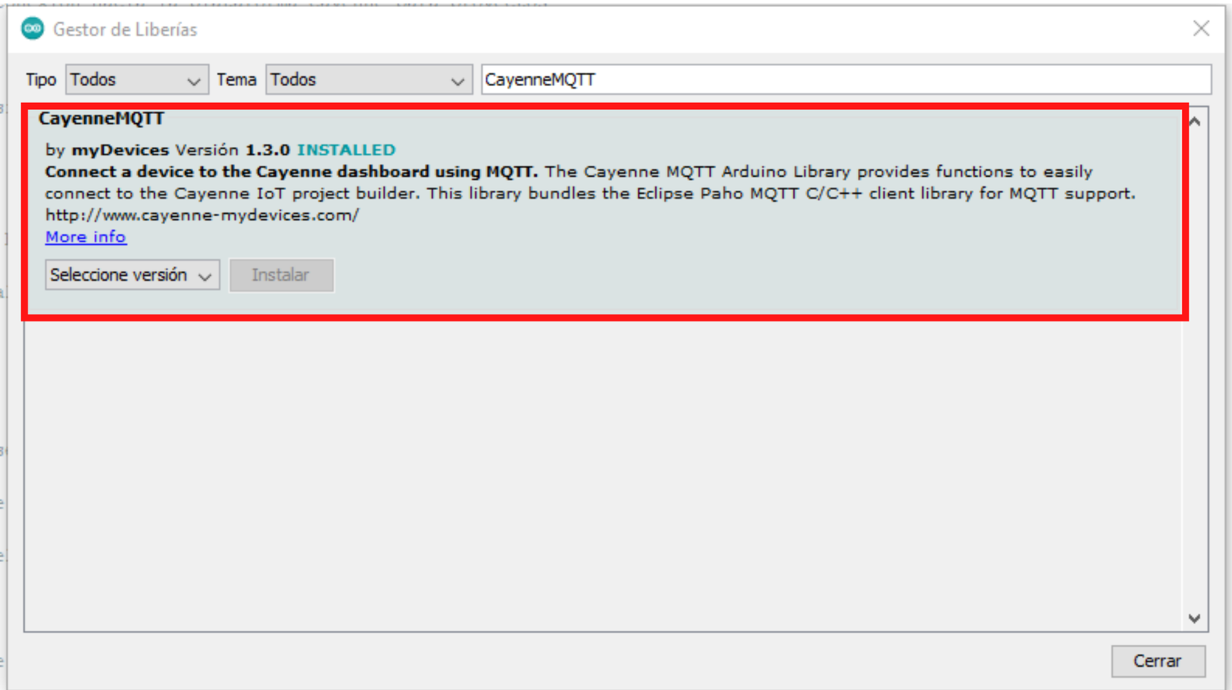Click the scroll down arrow of list
This screenshot has width=1232, height=690.
(1194, 618)
